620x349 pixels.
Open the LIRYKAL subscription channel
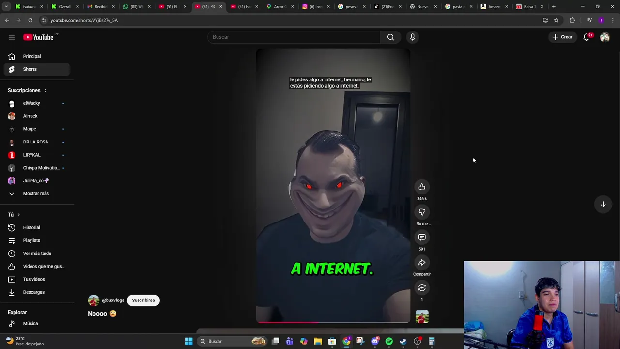37,155
